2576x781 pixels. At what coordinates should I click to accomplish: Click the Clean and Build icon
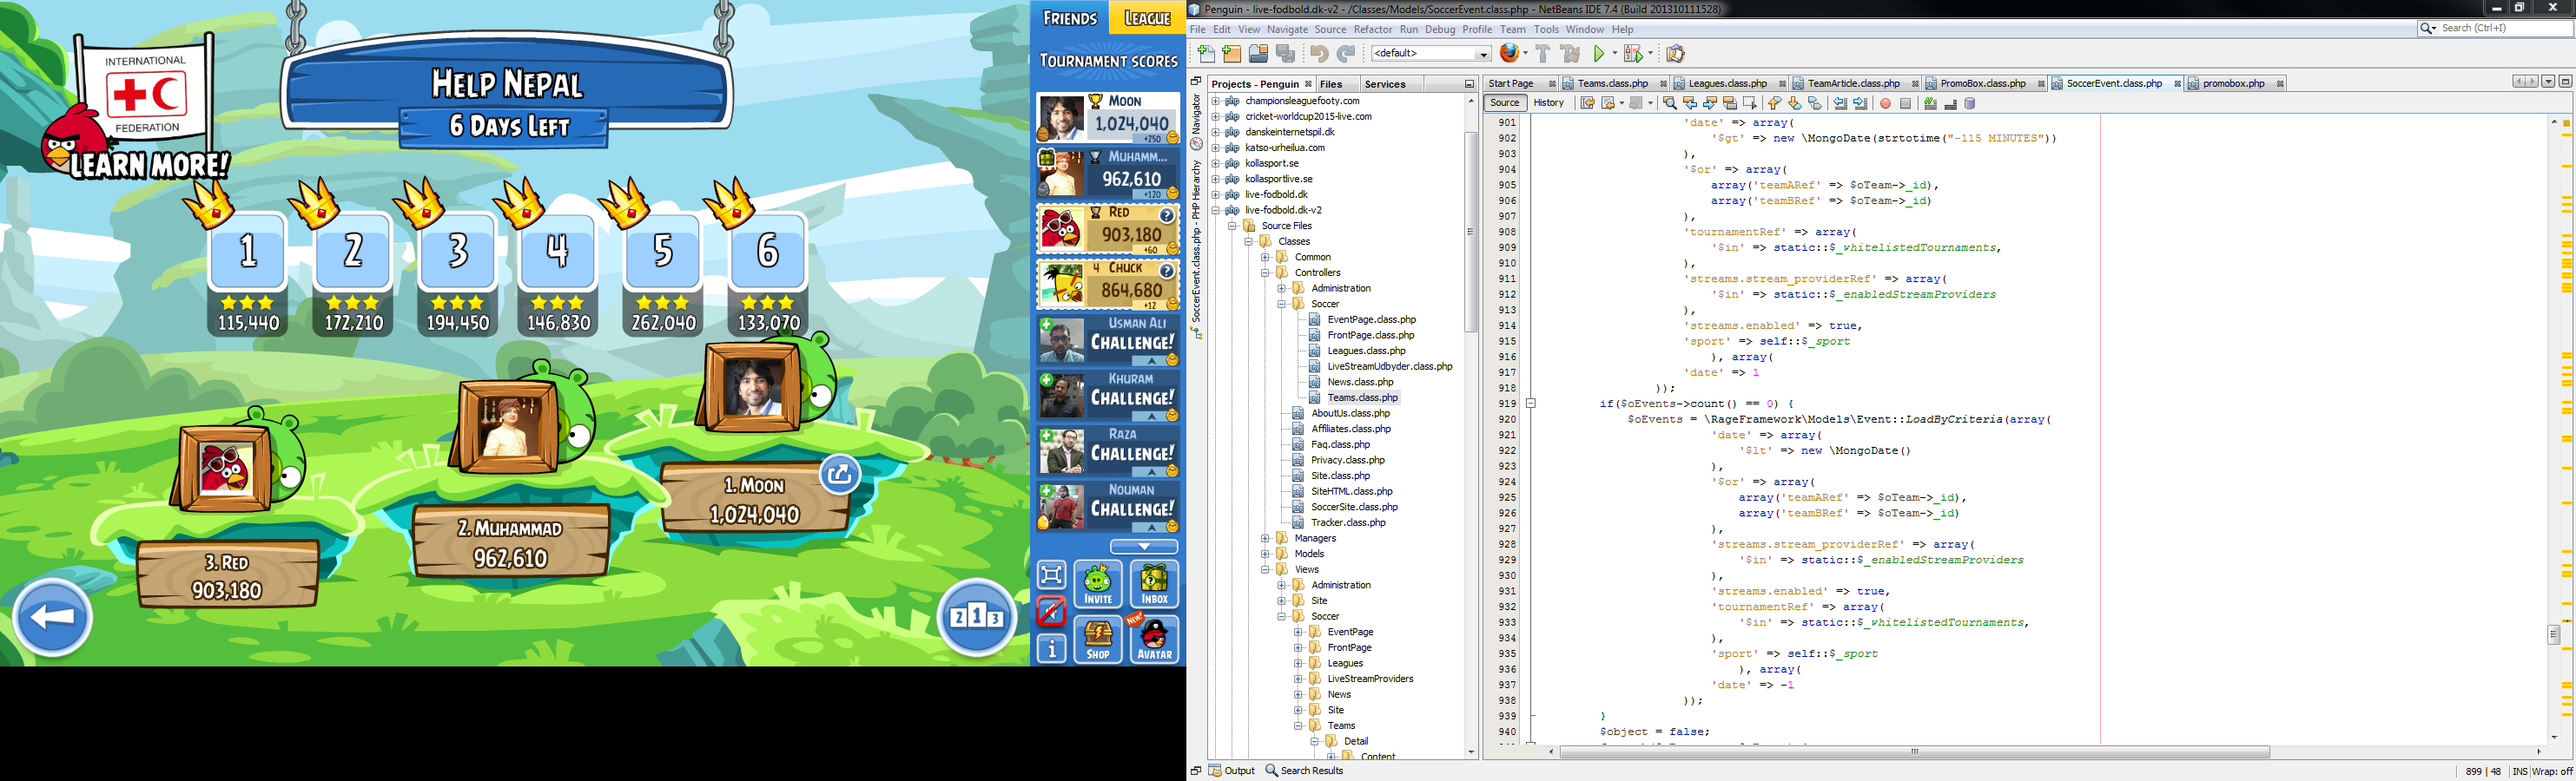[1571, 54]
